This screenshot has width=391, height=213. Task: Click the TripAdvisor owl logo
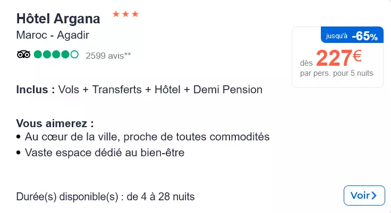[x=23, y=54]
